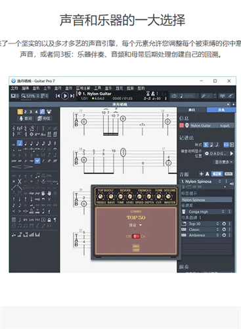Select the highlighted half note duration icon
Viewport: 241px width, 329px height.
pos(20,143)
